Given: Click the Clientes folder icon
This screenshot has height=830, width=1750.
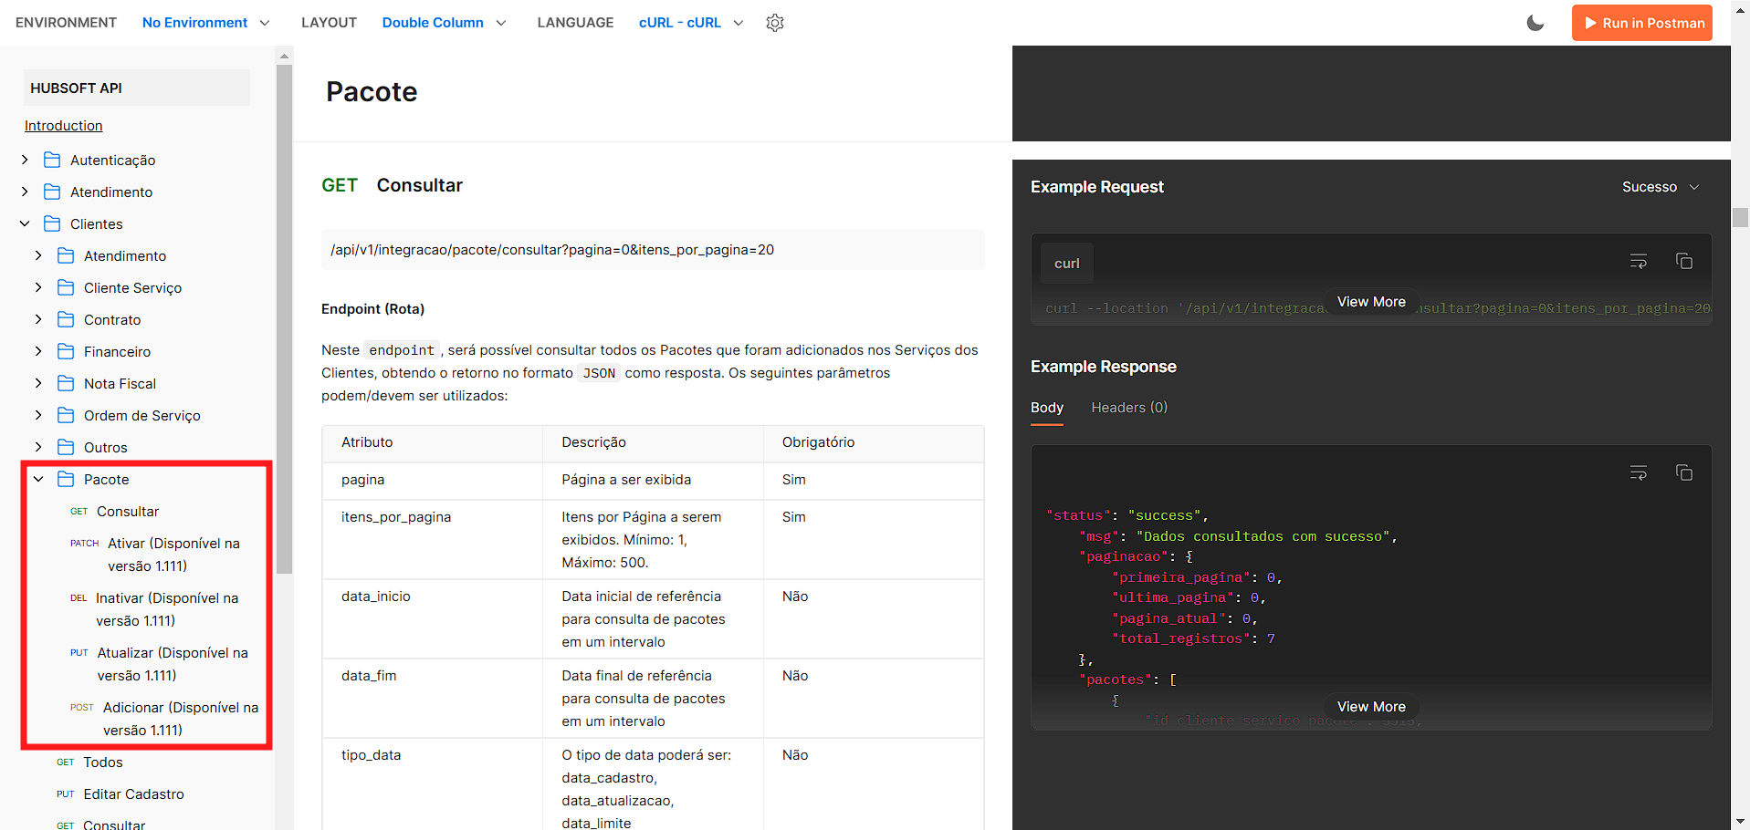Looking at the screenshot, I should 52,223.
